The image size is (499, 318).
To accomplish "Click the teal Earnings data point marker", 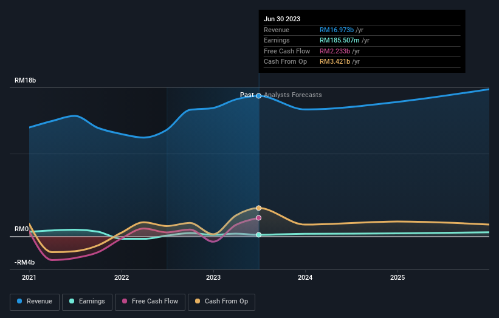I will pyautogui.click(x=259, y=235).
